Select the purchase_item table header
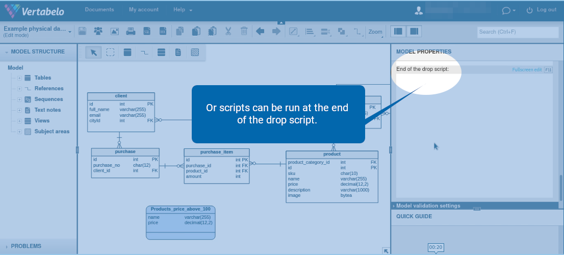Image resolution: width=564 pixels, height=255 pixels. [217, 152]
